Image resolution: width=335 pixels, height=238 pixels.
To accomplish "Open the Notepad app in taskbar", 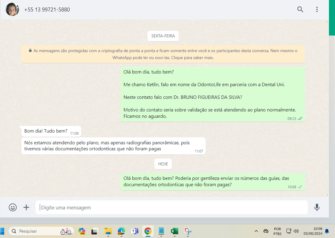I will [x=161, y=231].
